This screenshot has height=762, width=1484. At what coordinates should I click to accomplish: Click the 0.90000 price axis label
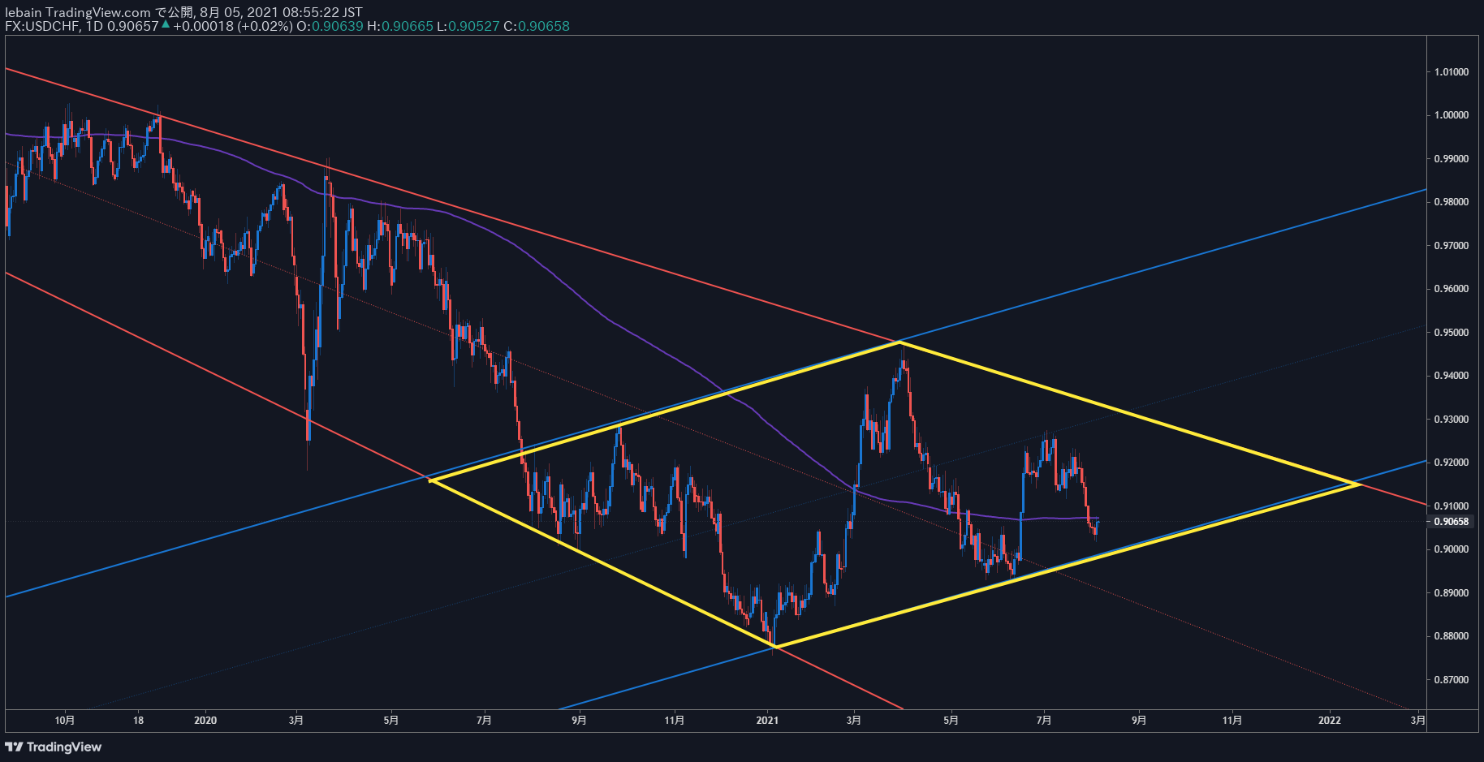point(1452,549)
